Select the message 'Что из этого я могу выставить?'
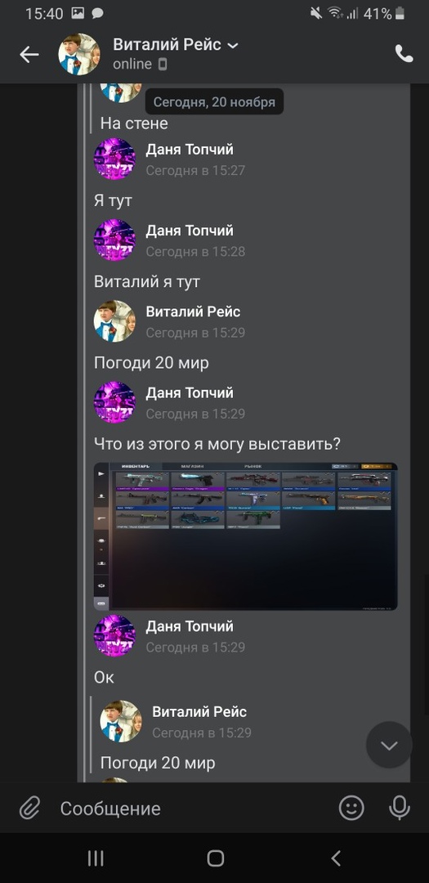This screenshot has height=883, width=429. click(217, 444)
